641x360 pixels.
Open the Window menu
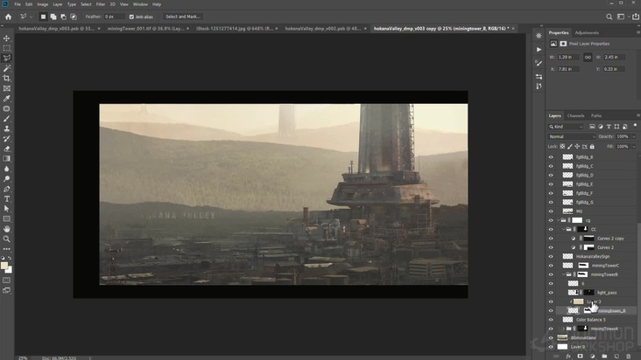click(140, 4)
